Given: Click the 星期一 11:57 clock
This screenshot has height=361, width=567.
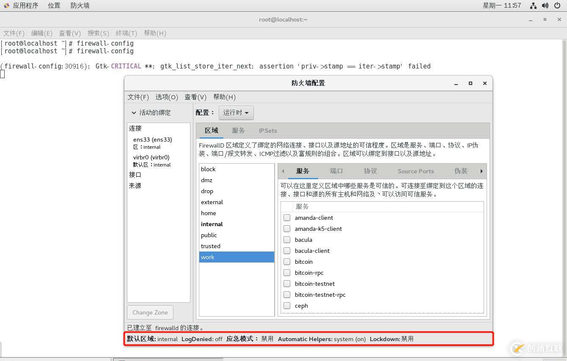Looking at the screenshot, I should click(502, 5).
